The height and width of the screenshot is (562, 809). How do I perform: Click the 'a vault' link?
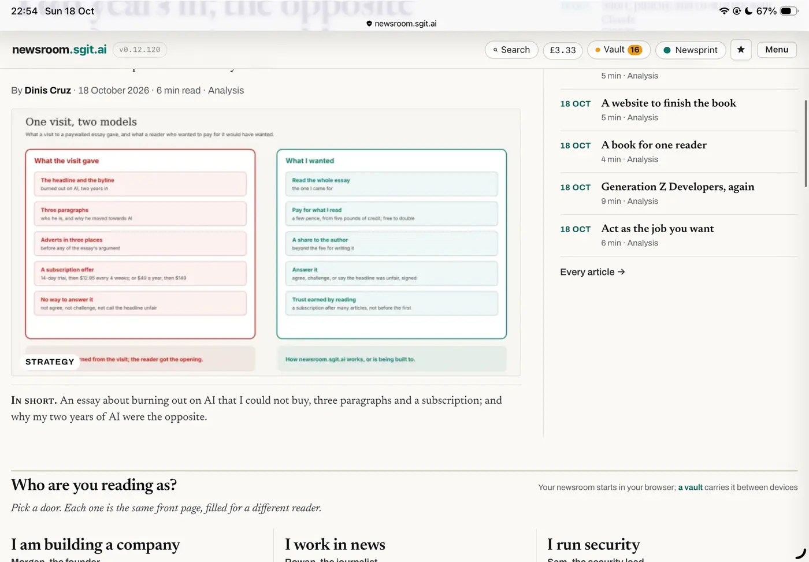690,487
